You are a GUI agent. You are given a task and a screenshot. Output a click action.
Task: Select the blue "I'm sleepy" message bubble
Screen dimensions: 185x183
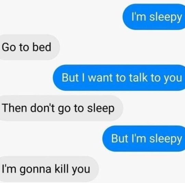[x=154, y=17]
